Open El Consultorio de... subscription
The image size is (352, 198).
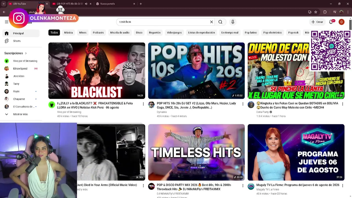[x=21, y=107]
